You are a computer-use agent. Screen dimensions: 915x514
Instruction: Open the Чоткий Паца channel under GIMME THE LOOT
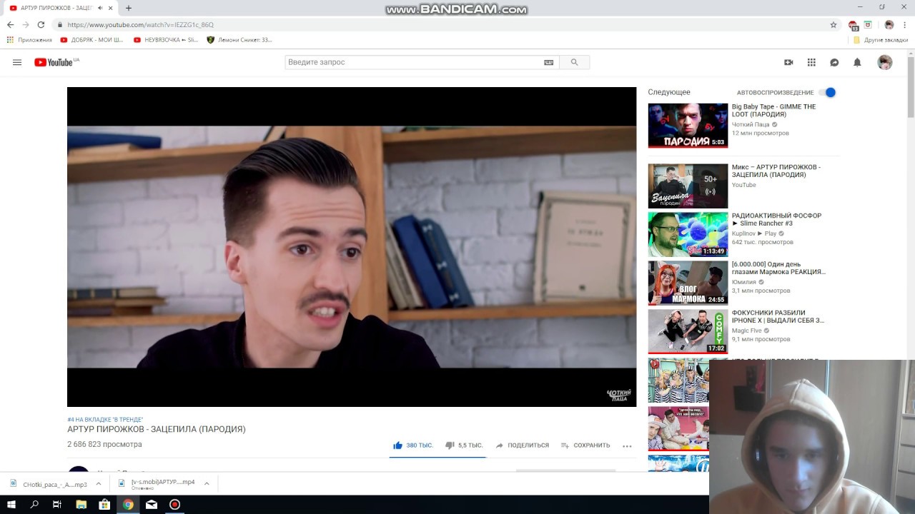(750, 124)
